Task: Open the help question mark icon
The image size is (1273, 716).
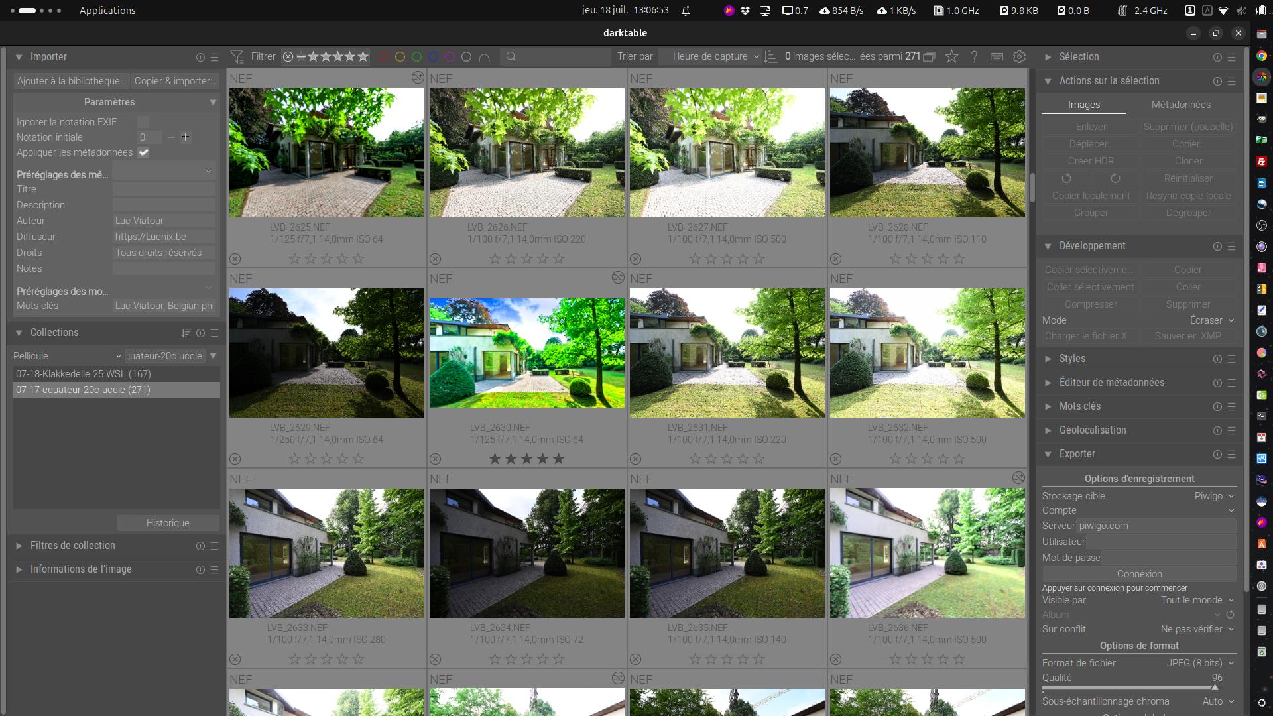Action: click(974, 57)
